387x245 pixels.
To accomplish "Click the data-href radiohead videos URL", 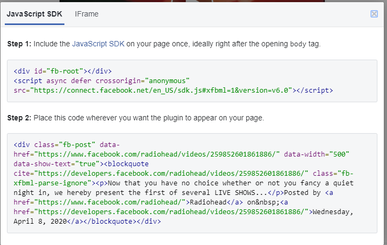I will (x=157, y=154).
